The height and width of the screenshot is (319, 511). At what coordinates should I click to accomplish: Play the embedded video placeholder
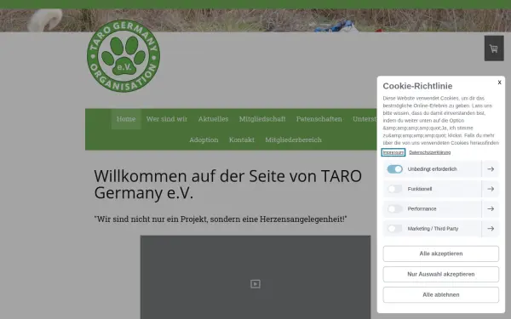[x=255, y=284]
